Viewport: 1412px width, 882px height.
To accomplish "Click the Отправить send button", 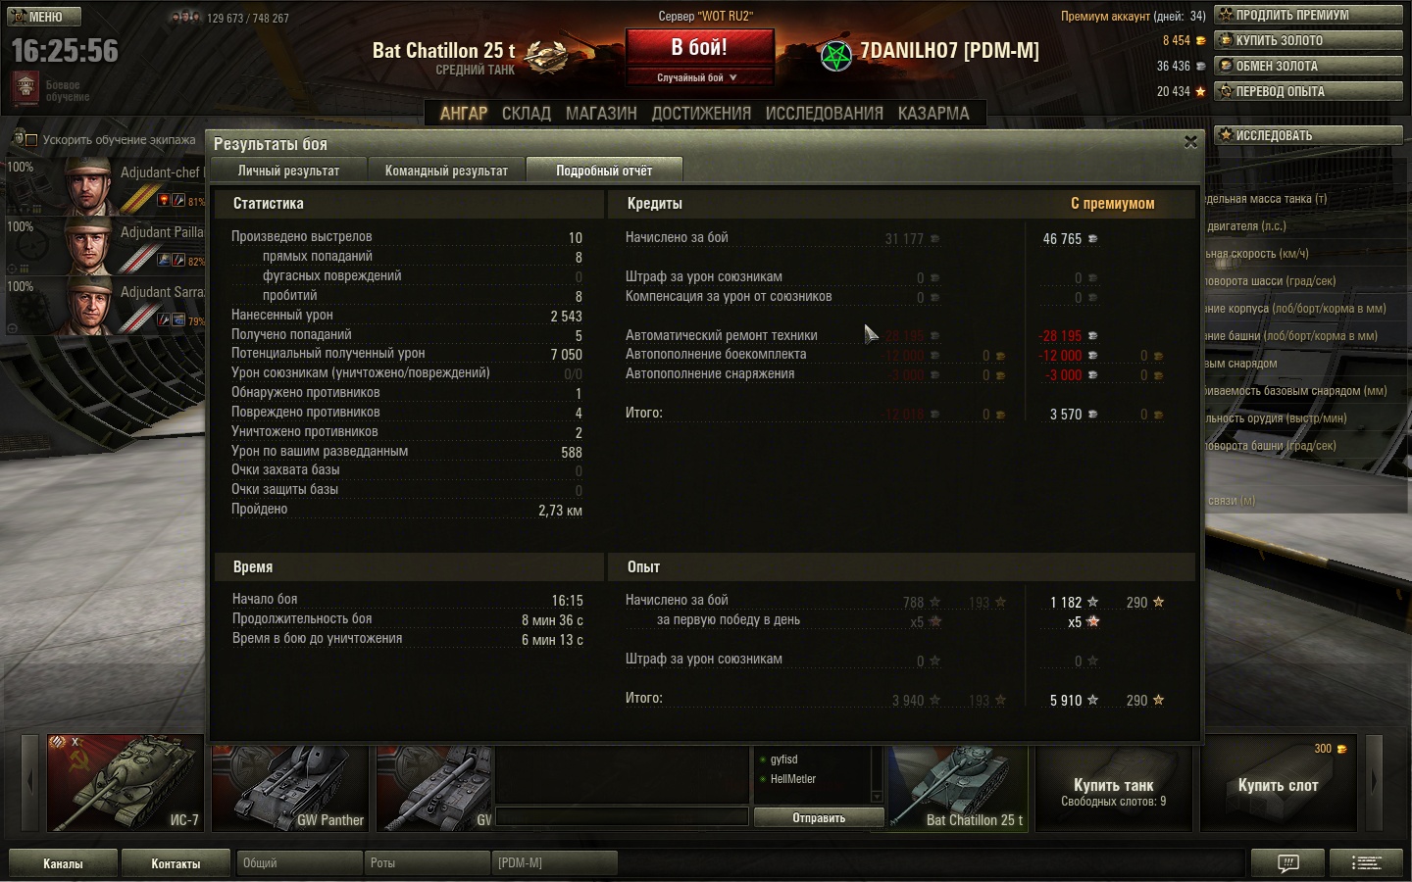I will tap(819, 817).
